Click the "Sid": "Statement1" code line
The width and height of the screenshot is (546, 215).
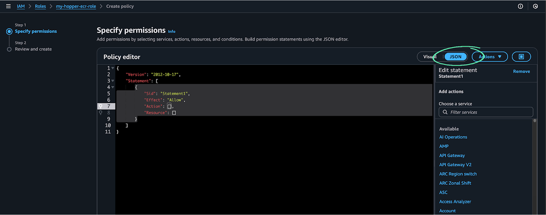167,94
